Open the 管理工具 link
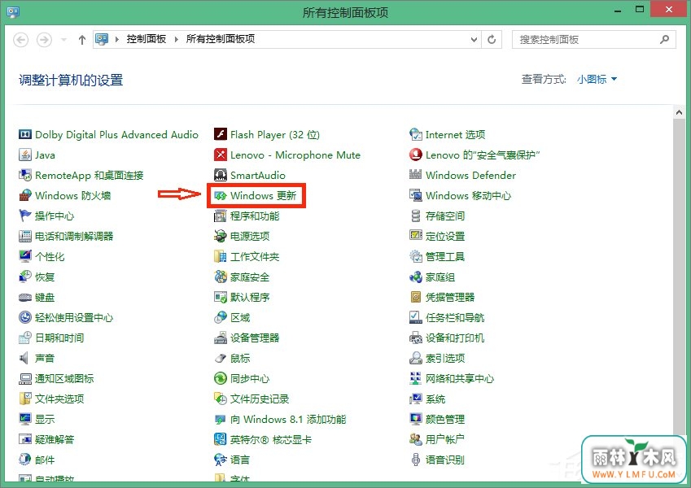Screen dimensions: 691x488 (x=445, y=257)
